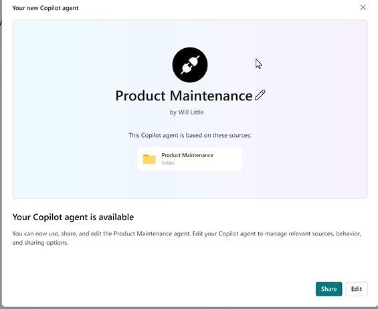Click 'Your new Copilot agent' dialog title
Screen dimensions: 378x309
45,8
